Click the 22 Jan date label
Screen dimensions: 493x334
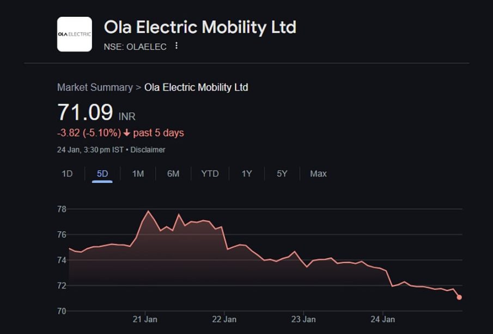pyautogui.click(x=224, y=319)
